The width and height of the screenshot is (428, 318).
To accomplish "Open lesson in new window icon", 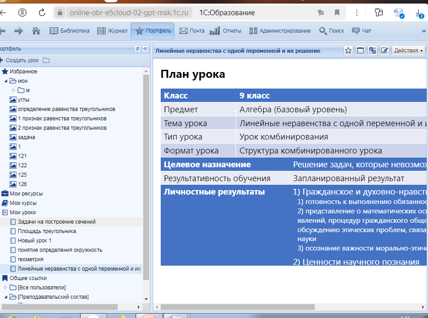I will [360, 51].
